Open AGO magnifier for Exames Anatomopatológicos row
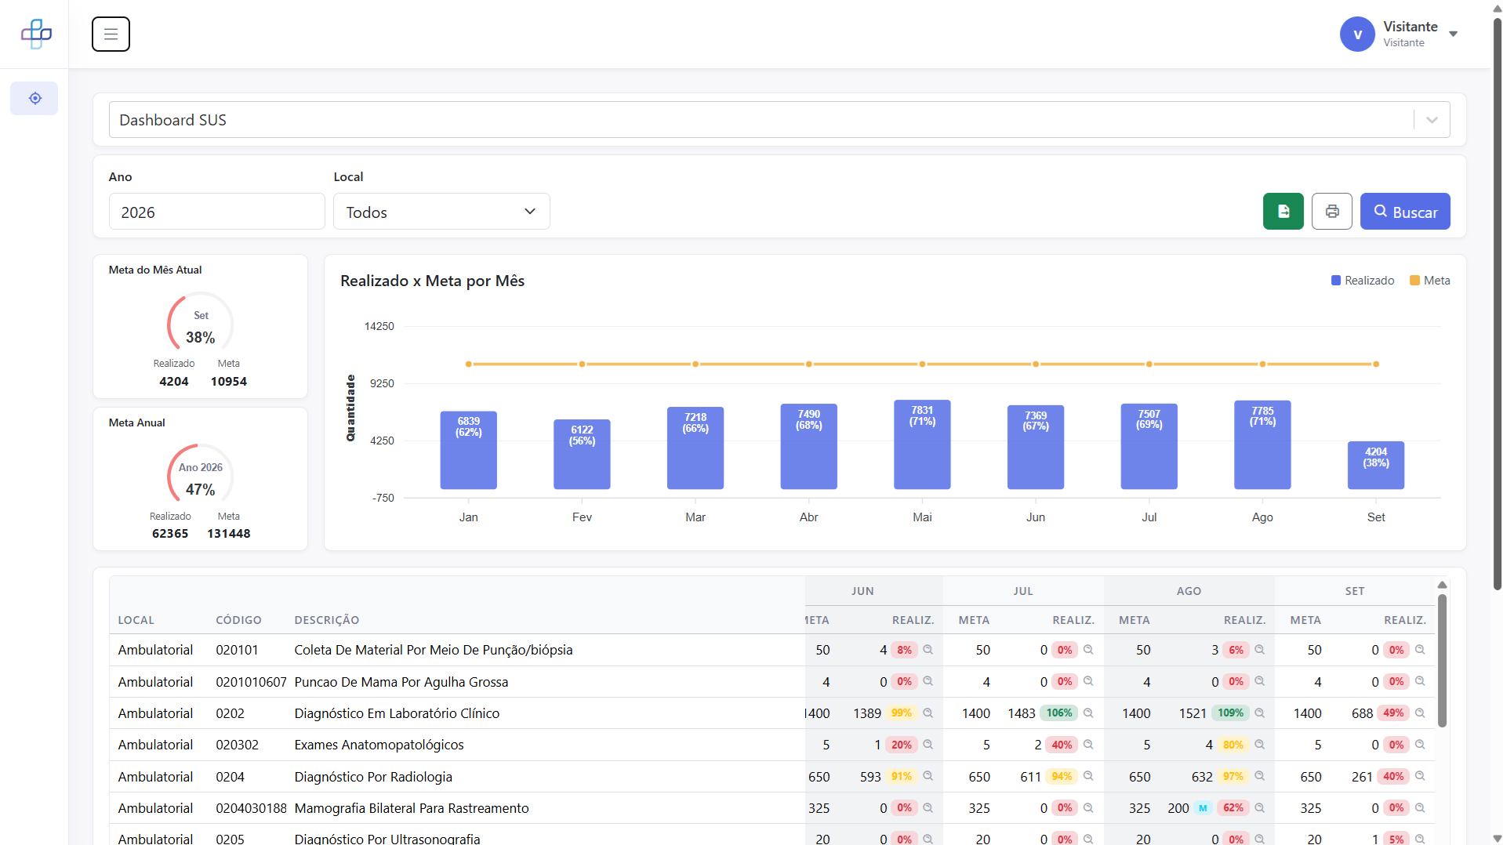This screenshot has width=1503, height=845. tap(1259, 745)
